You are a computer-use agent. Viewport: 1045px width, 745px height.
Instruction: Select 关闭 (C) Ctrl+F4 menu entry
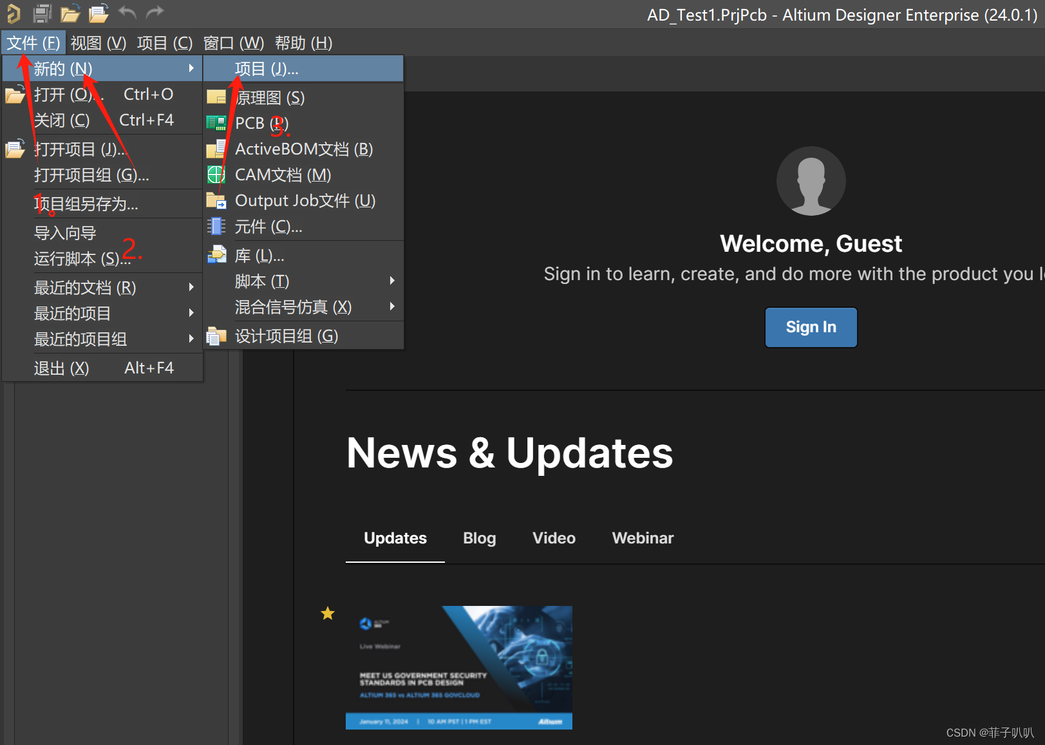click(x=102, y=120)
